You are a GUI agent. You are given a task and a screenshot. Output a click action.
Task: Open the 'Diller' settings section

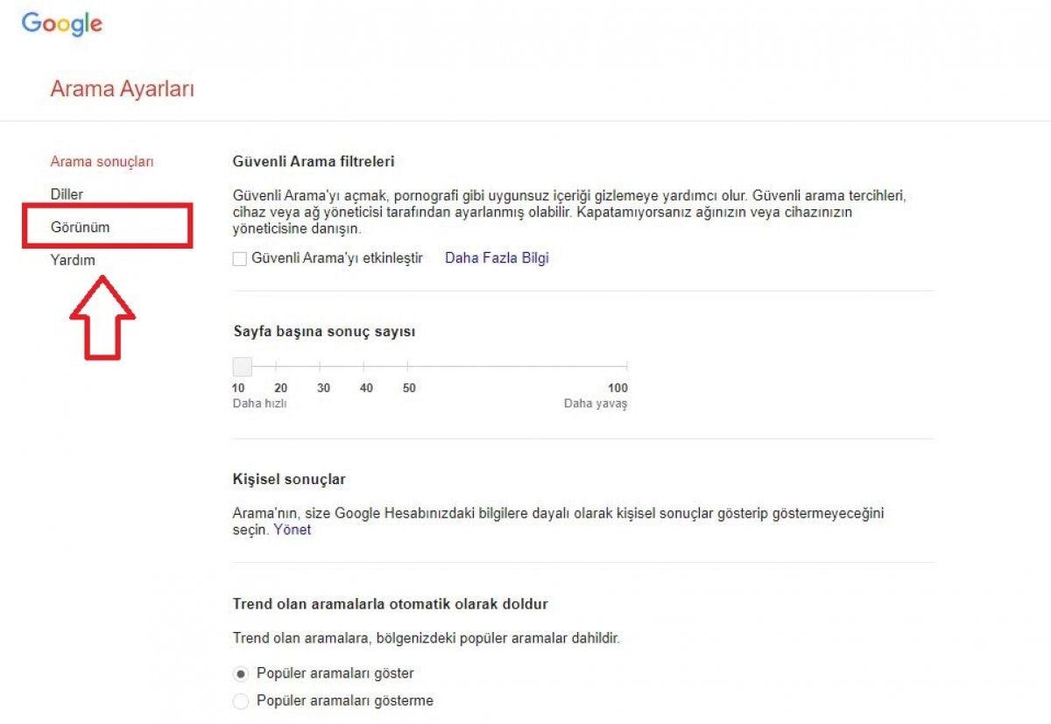click(67, 193)
